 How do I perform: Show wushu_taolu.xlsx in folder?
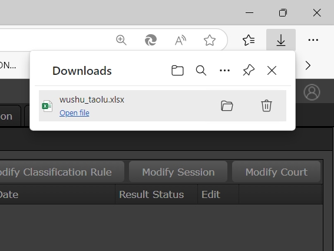point(227,105)
